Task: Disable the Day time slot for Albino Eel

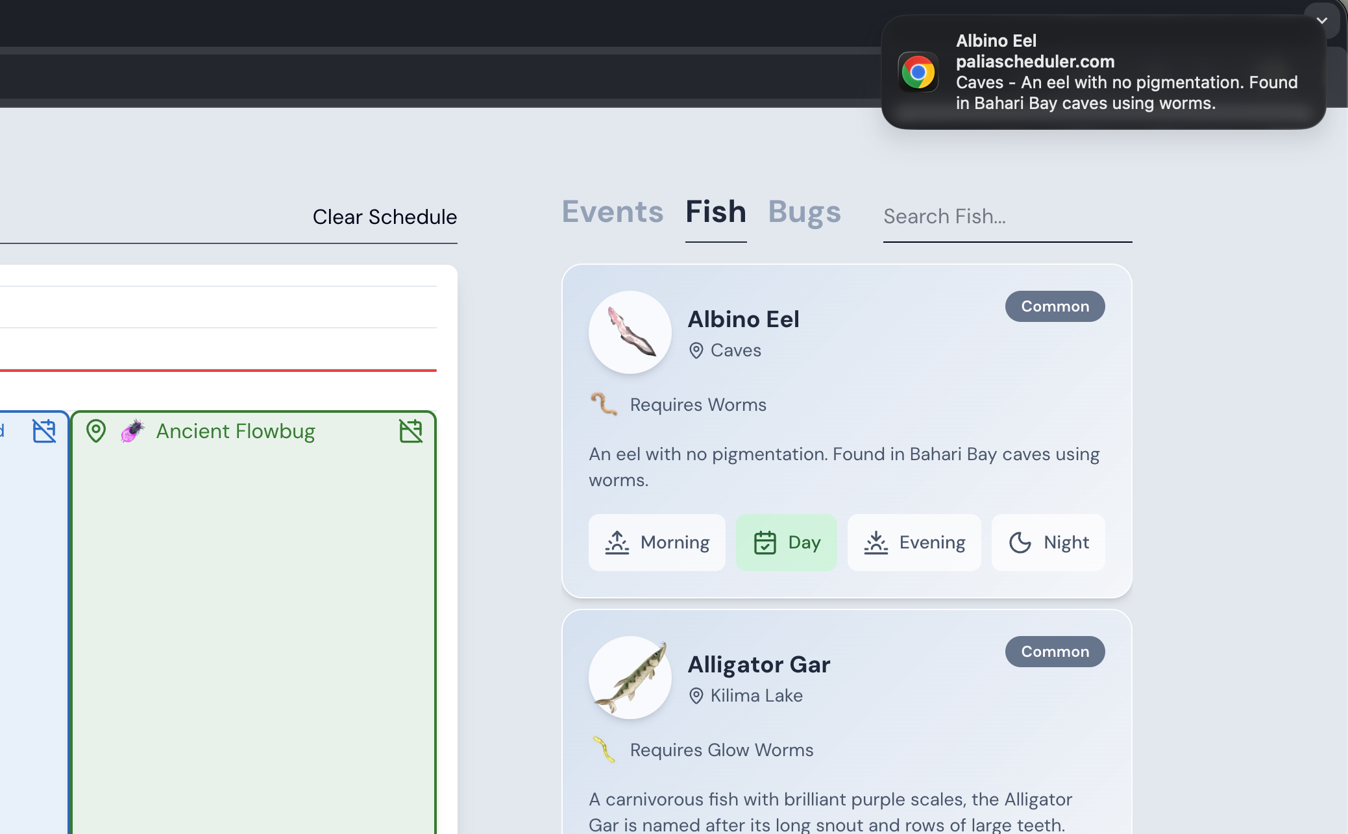Action: tap(786, 543)
